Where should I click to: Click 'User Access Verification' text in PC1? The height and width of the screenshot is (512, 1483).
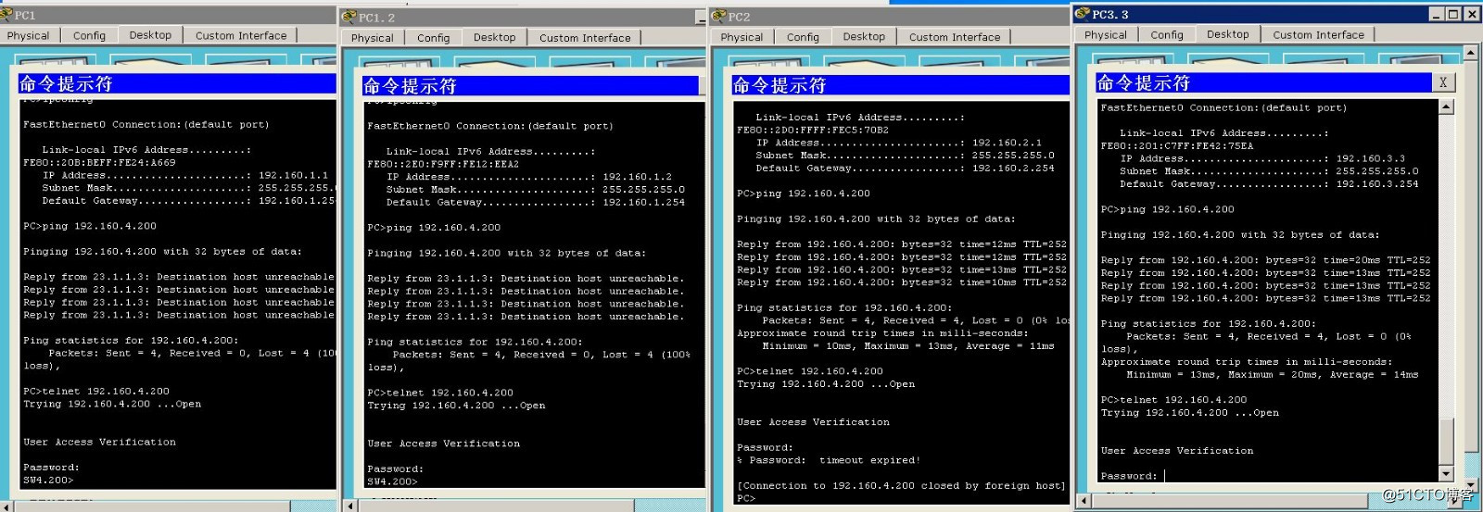pyautogui.click(x=99, y=442)
